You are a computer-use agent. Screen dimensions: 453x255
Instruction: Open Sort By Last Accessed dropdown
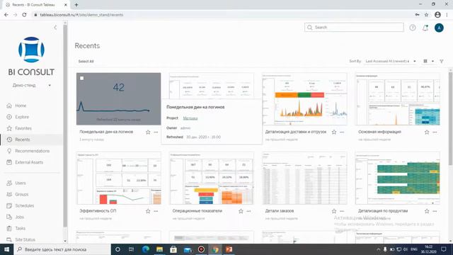(390, 61)
